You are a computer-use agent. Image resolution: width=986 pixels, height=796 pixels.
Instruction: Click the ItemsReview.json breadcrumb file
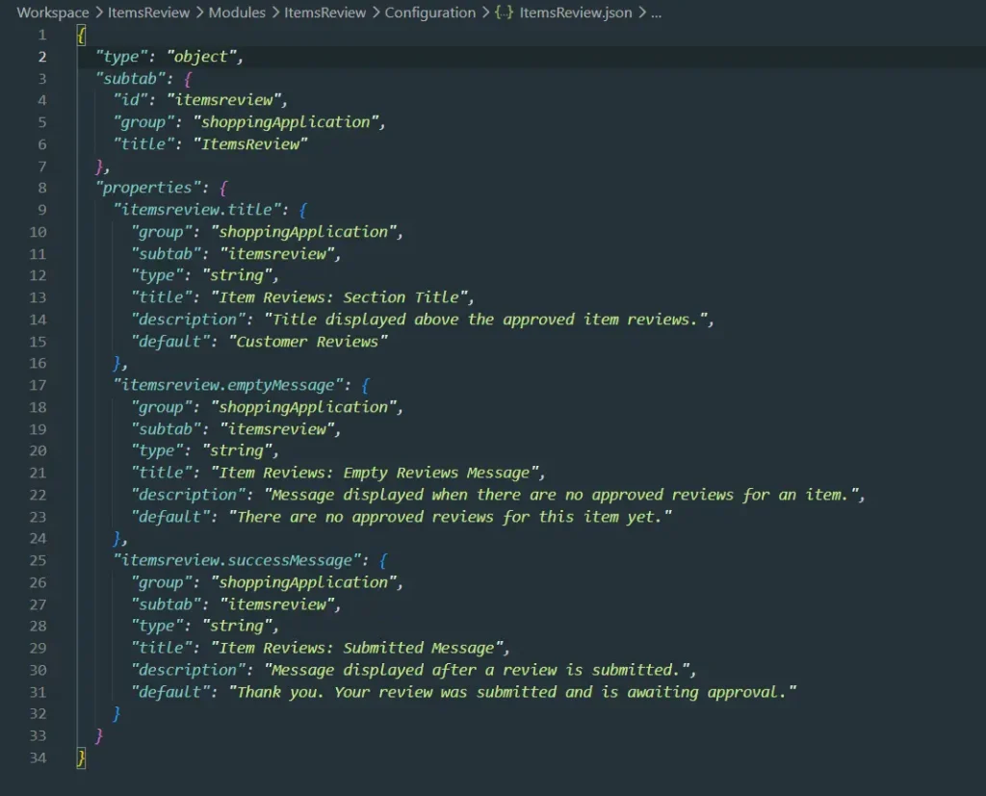coord(576,13)
